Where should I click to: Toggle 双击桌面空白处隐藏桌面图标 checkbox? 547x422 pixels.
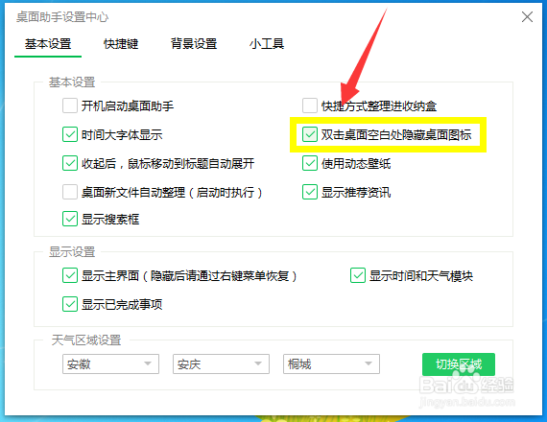coord(310,134)
